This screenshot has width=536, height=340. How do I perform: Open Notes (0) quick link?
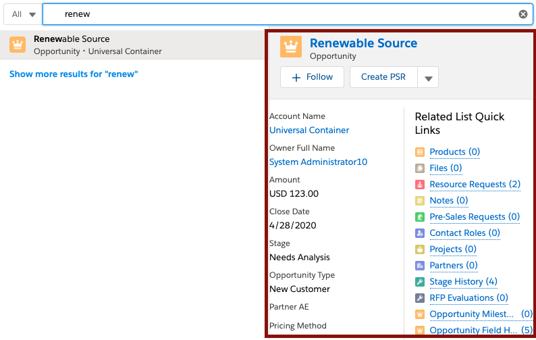[x=449, y=201]
